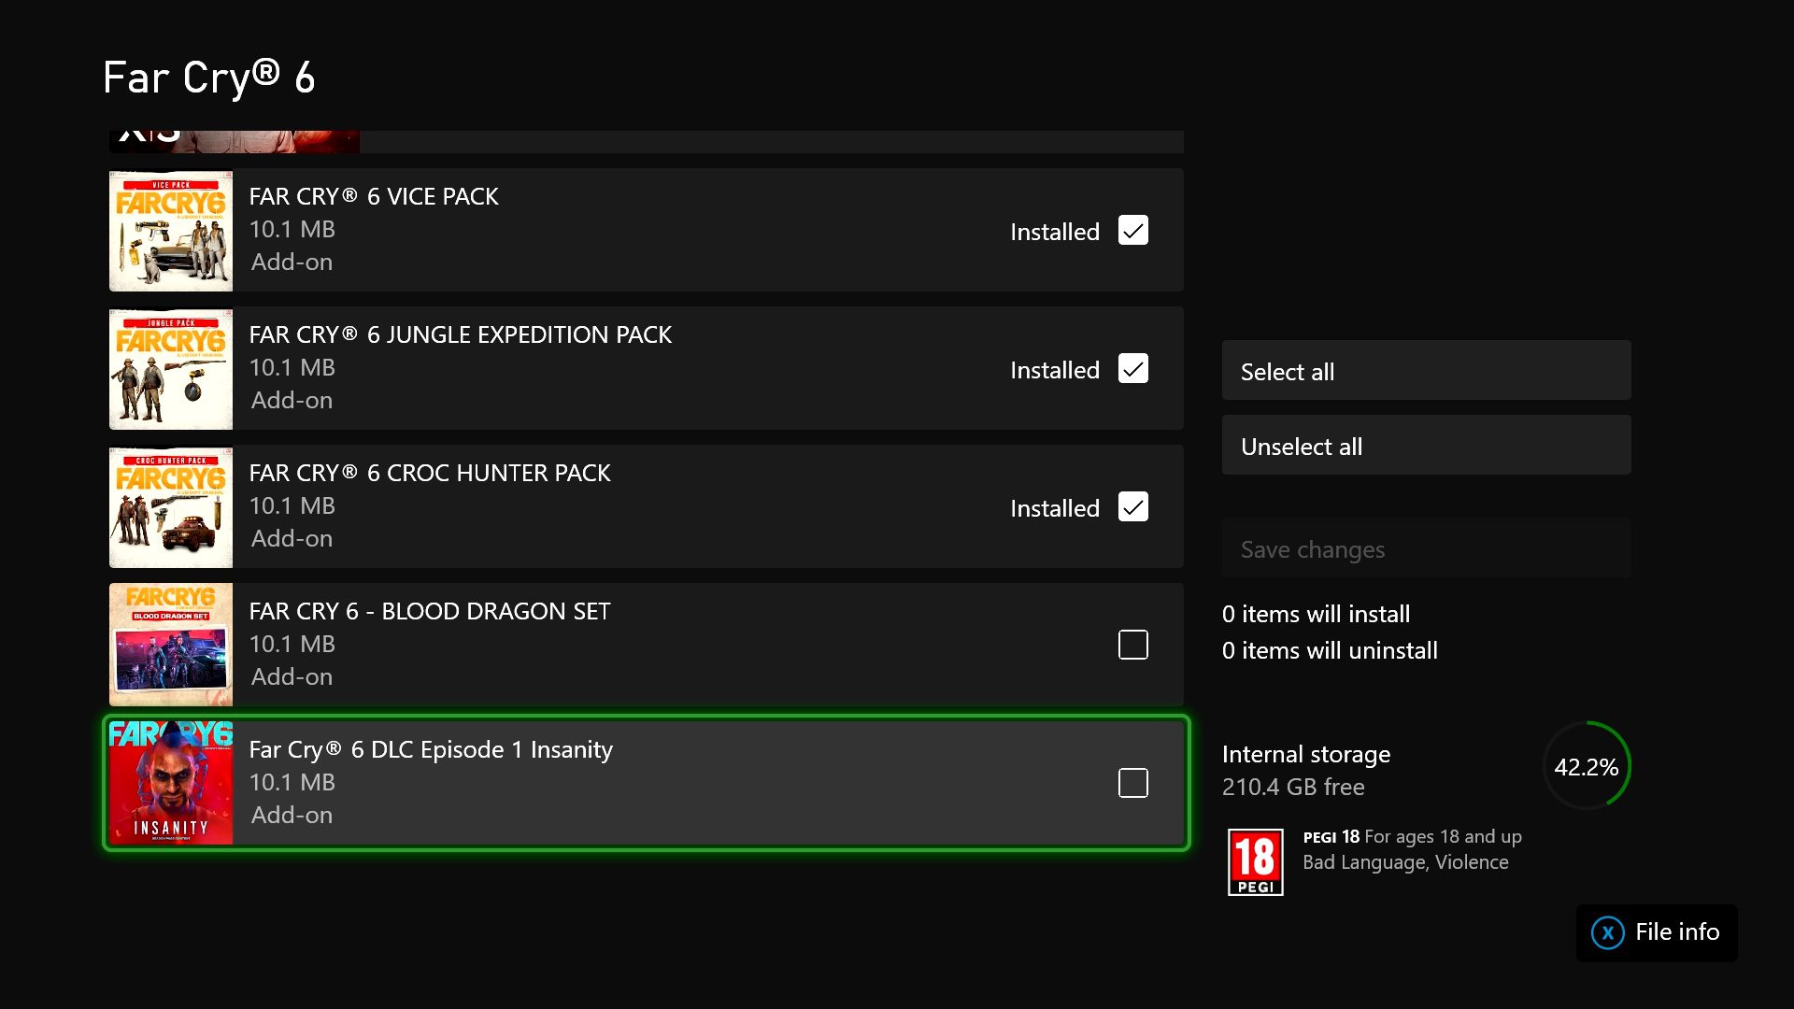The width and height of the screenshot is (1794, 1009).
Task: Click the 42.2% storage usage ring
Action: (1587, 766)
